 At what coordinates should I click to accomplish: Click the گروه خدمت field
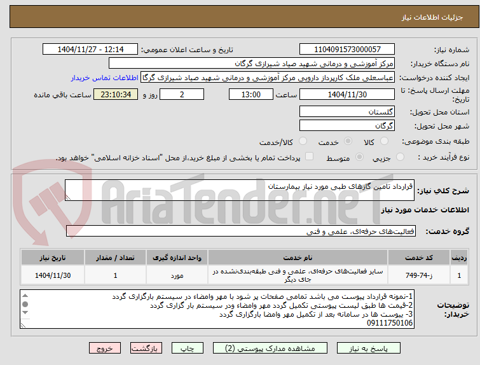click(241, 231)
